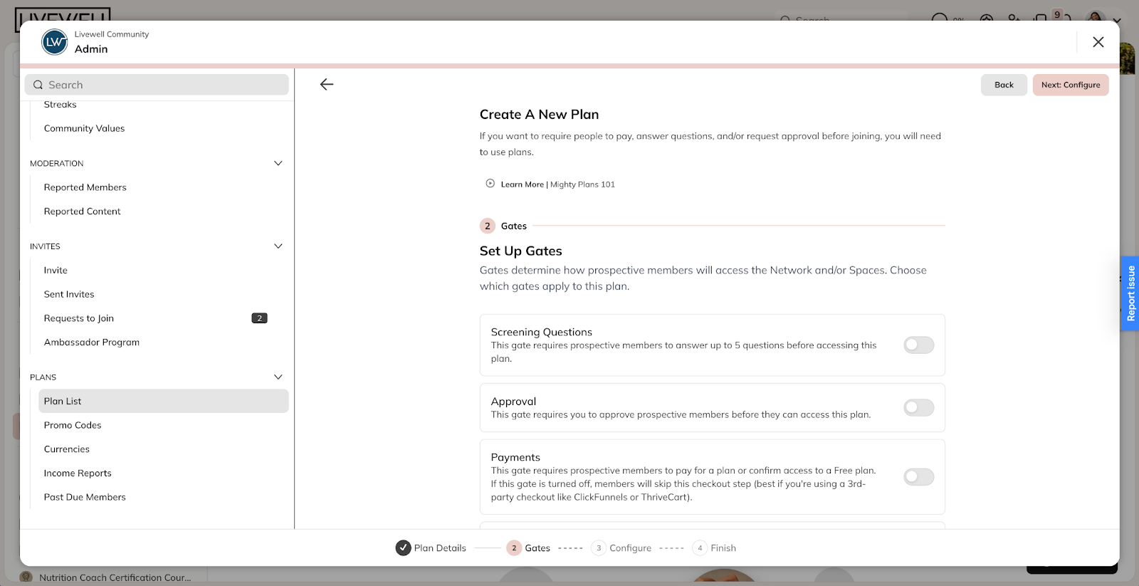Enable the Screening Questions gate

click(x=918, y=345)
